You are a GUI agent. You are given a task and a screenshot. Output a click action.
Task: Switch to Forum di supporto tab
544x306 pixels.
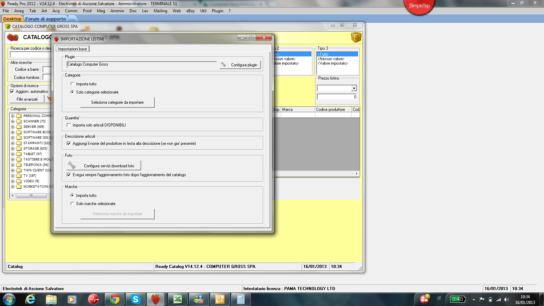46,19
